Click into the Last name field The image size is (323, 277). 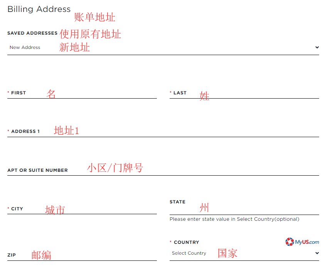(x=254, y=93)
